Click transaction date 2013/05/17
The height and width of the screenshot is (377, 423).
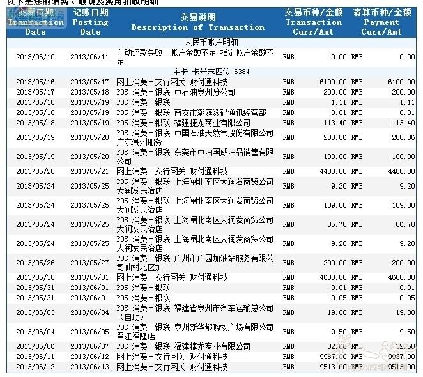coord(35,92)
